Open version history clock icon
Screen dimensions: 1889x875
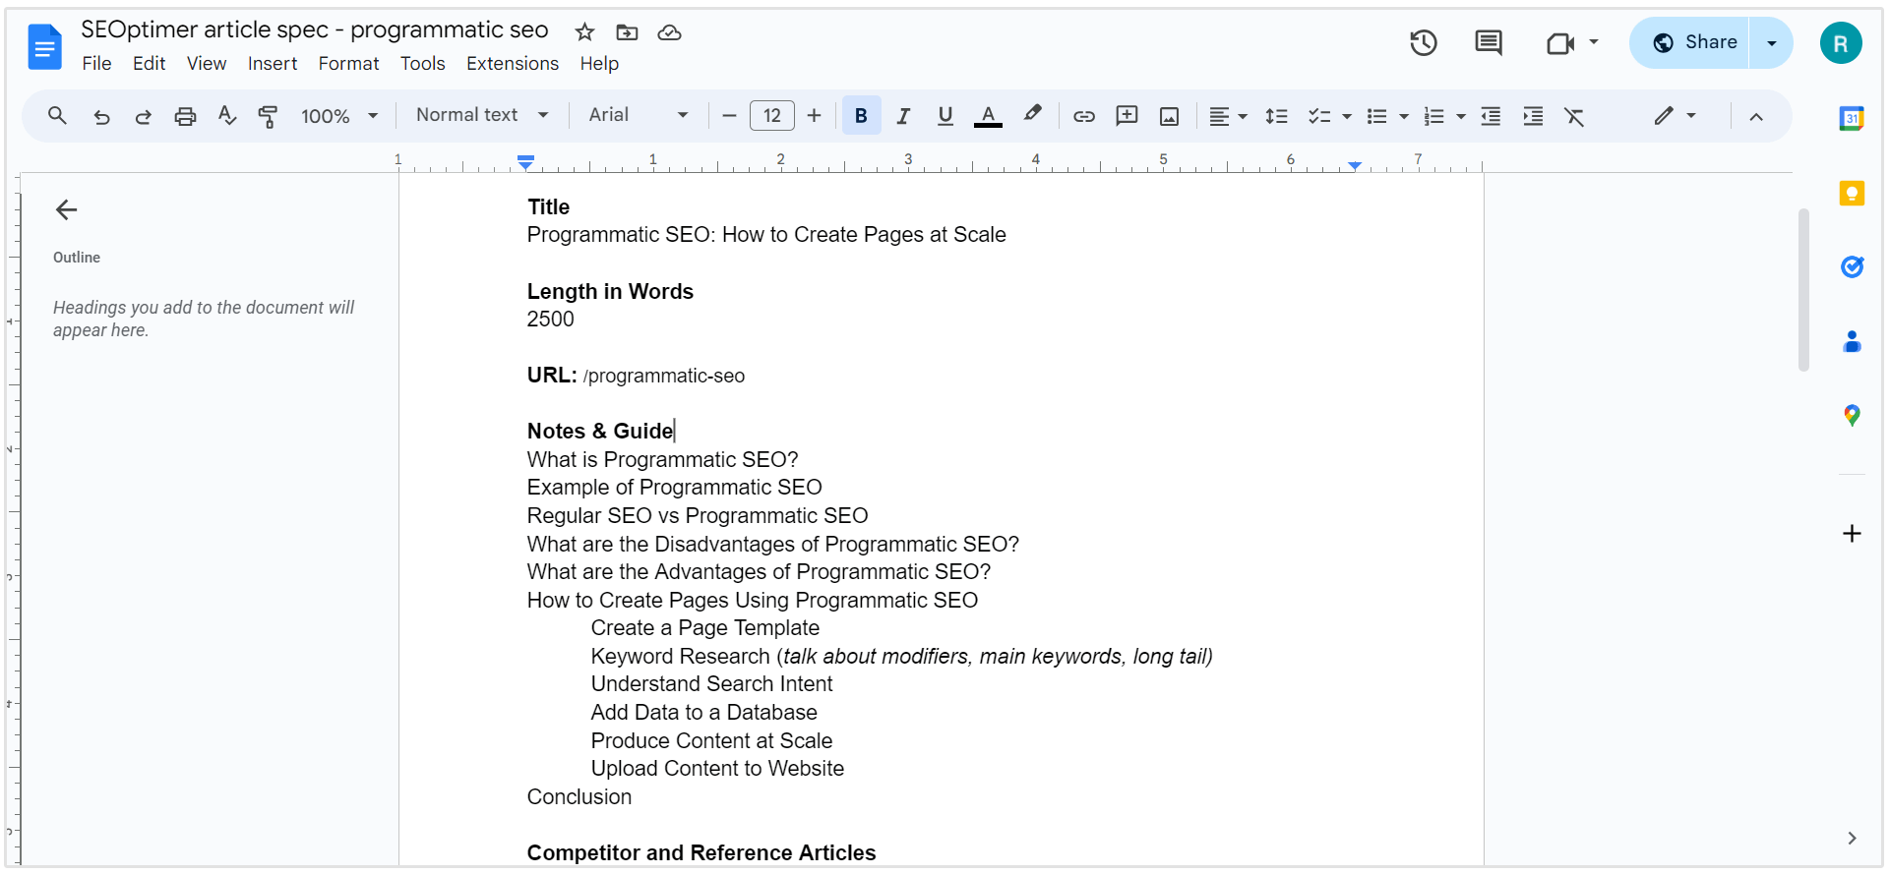point(1423,43)
